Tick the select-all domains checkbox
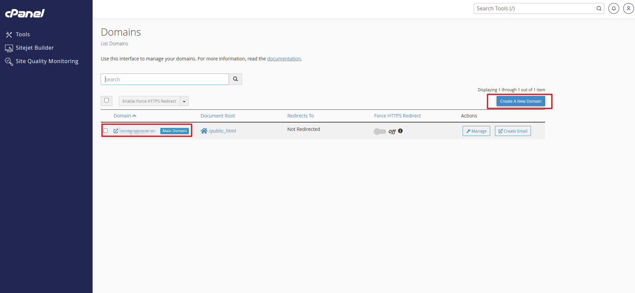The width and height of the screenshot is (635, 293). click(x=106, y=100)
